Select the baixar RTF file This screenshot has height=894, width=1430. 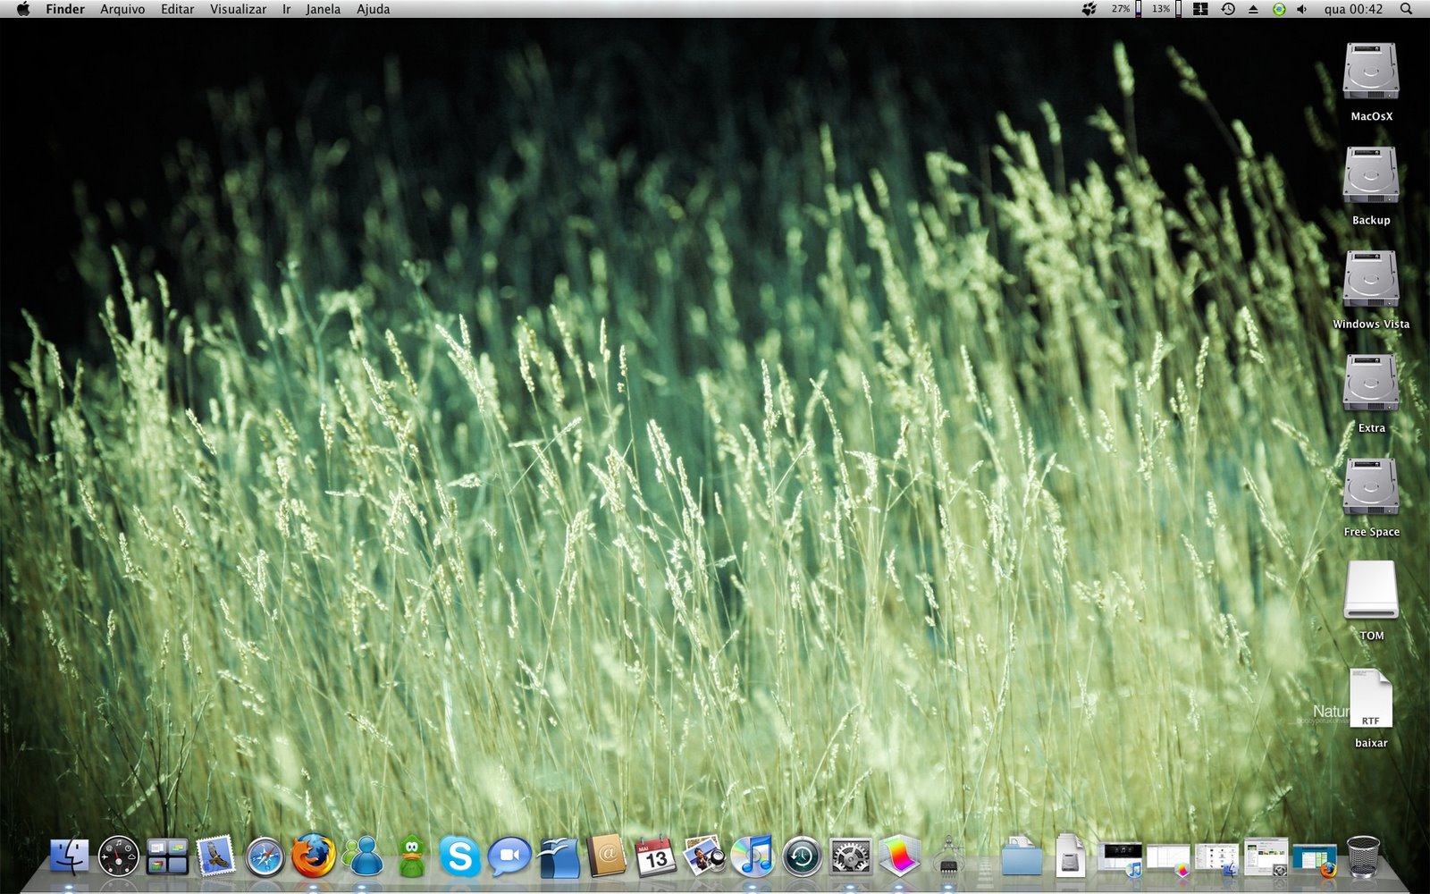(1371, 698)
